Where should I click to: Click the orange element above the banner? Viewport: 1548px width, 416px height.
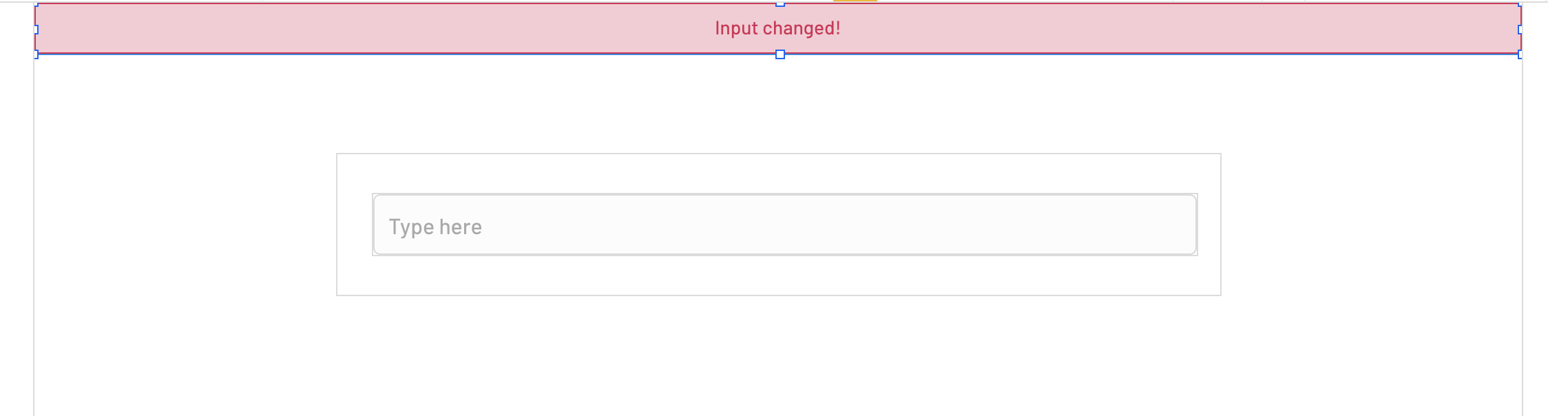(855, 2)
